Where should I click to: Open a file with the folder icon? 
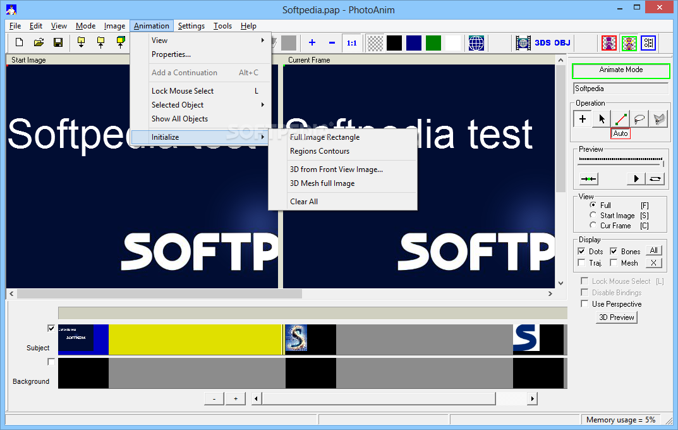pos(39,42)
